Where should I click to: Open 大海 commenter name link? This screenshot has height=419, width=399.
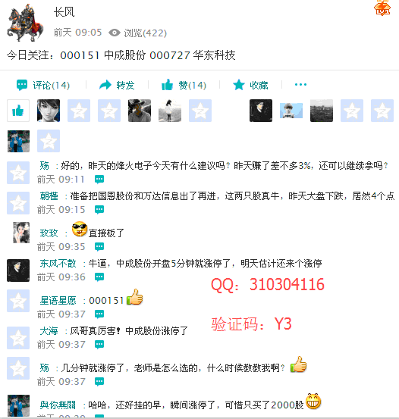point(49,331)
